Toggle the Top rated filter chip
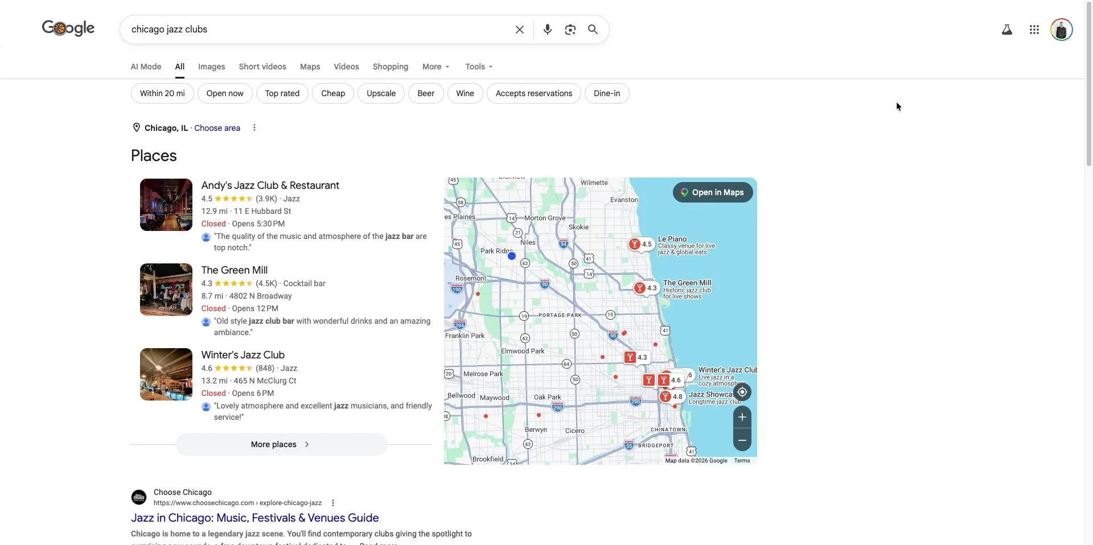 282,93
